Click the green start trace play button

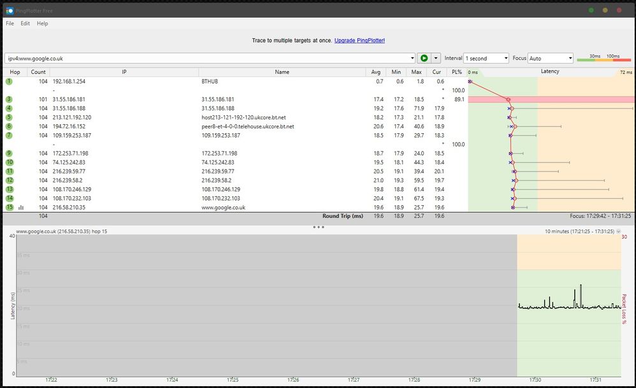[x=424, y=58]
